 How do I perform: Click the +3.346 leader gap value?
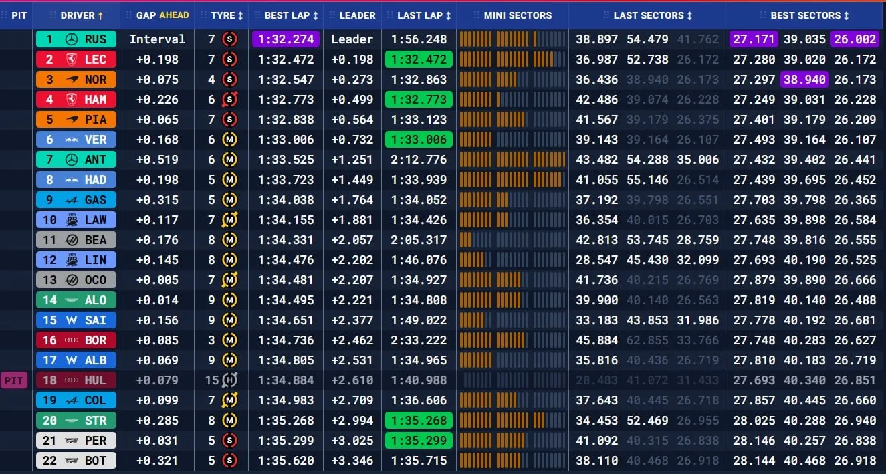352,461
